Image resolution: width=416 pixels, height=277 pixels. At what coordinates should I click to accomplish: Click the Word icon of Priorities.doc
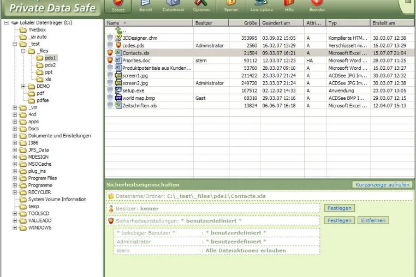click(x=118, y=60)
